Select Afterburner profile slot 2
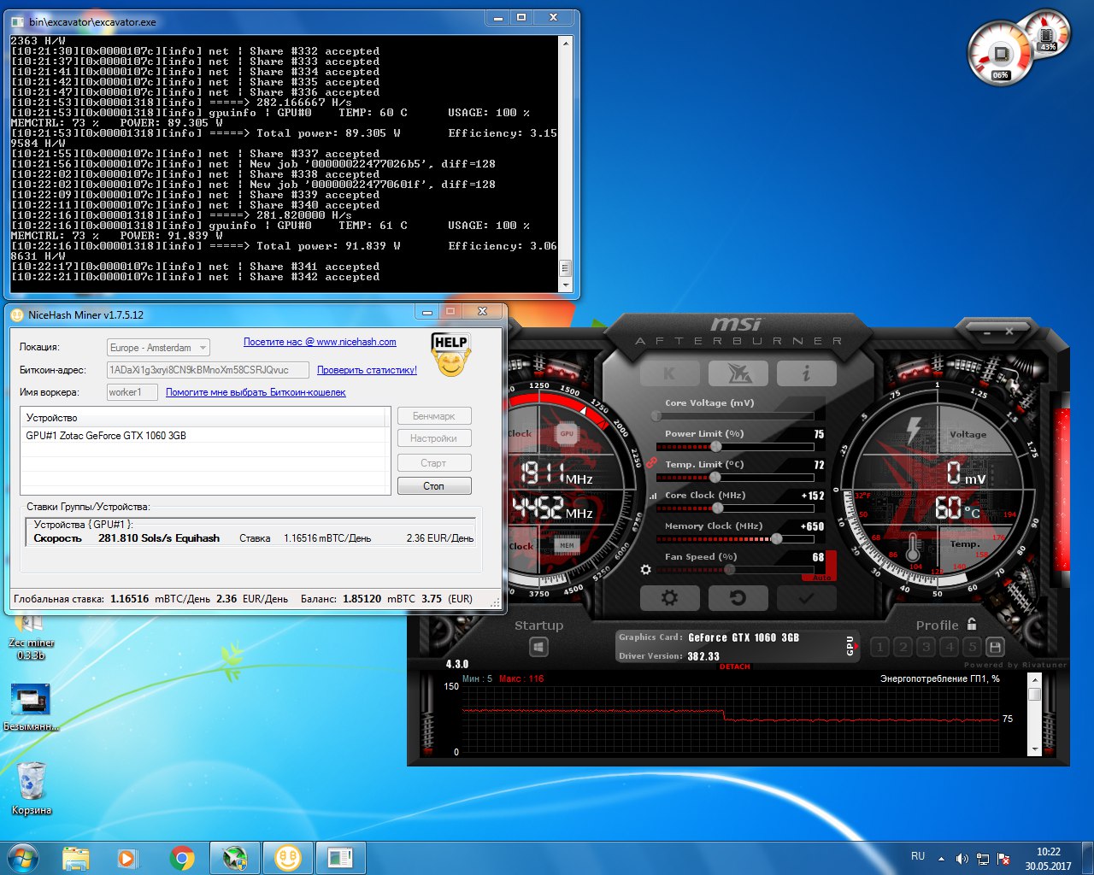The width and height of the screenshot is (1094, 875). point(903,647)
